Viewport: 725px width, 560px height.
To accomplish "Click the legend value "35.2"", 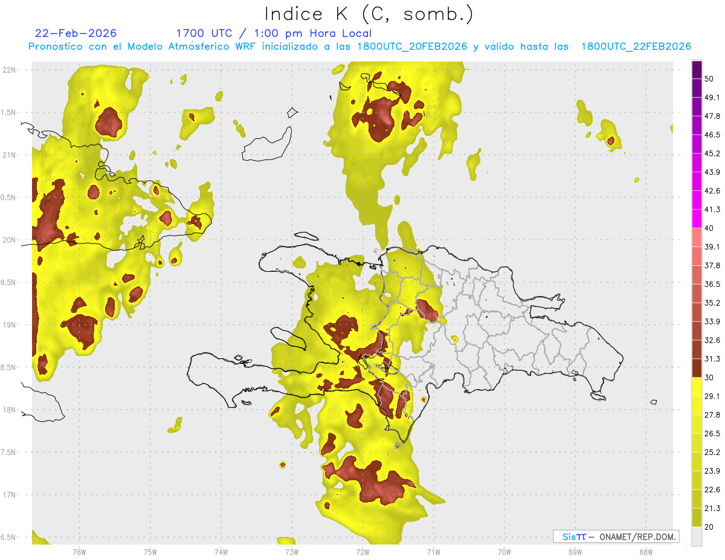I will [713, 303].
